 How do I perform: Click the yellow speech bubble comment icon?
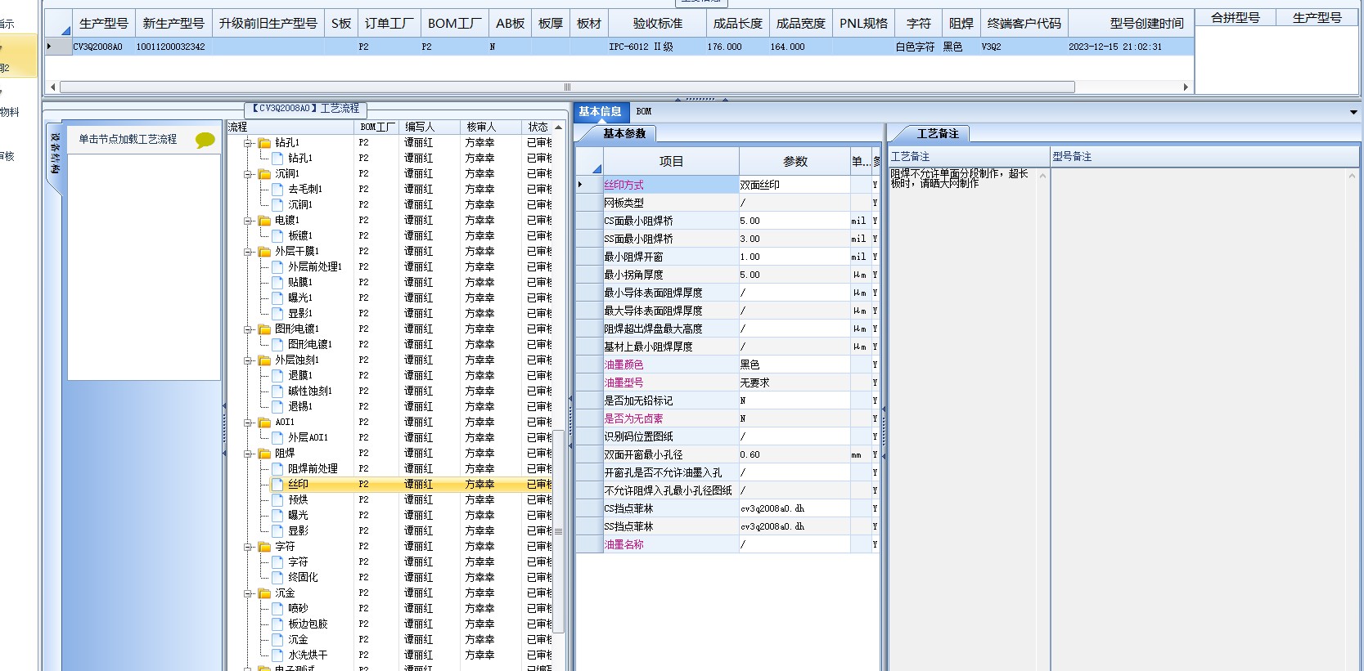click(205, 140)
